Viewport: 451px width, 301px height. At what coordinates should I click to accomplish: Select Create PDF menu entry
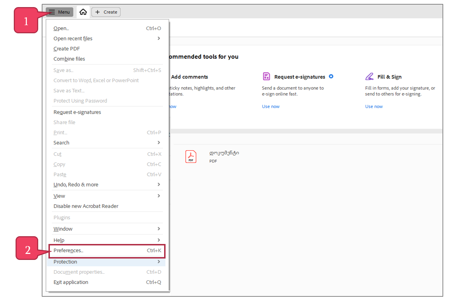[x=107, y=49]
